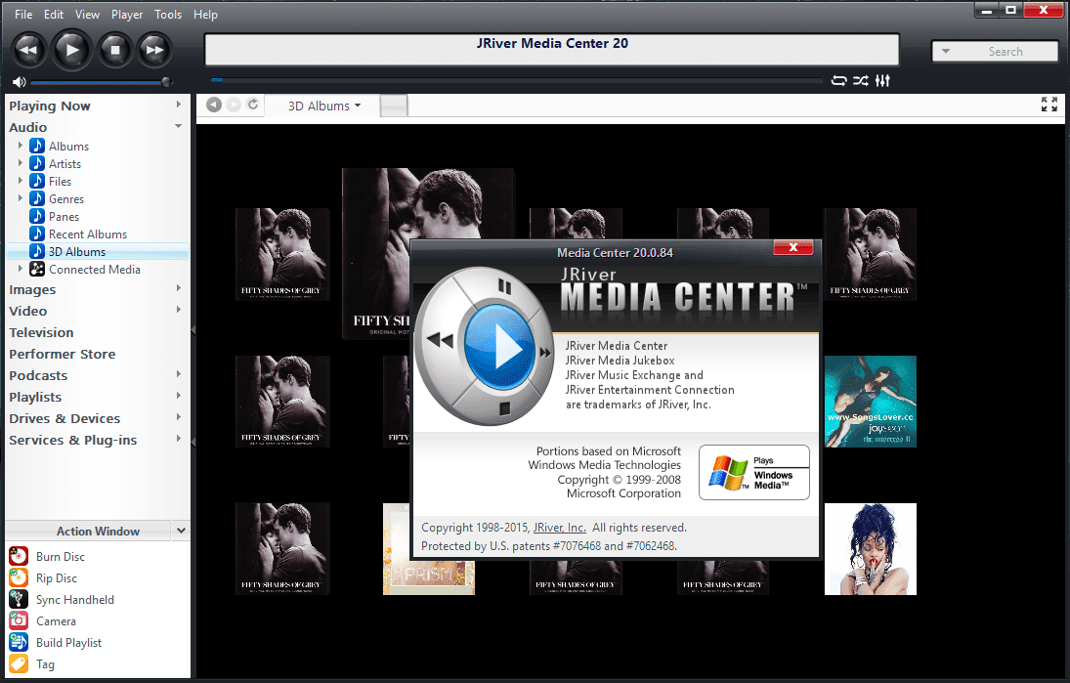Viewport: 1070px width, 683px height.
Task: Click the Plays Windows Media logo
Action: [754, 473]
